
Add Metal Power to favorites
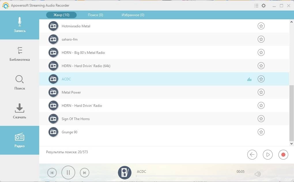click(261, 92)
